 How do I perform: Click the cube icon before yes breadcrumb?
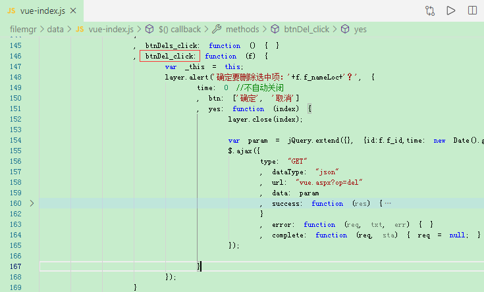tap(345, 29)
